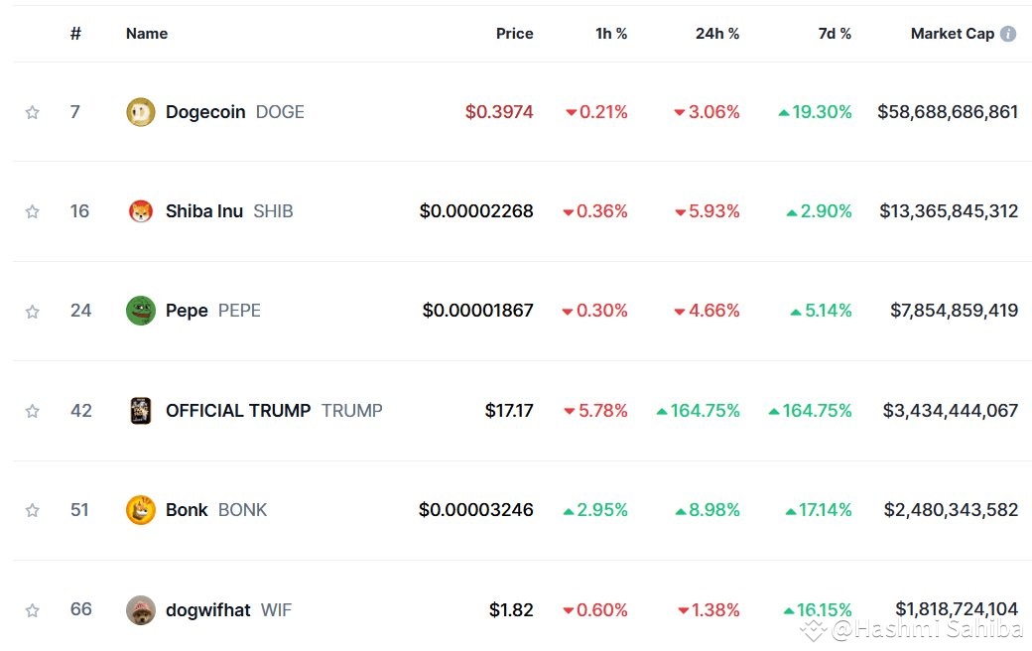
Task: Click the Dogecoin coin logo
Action: pyautogui.click(x=141, y=112)
